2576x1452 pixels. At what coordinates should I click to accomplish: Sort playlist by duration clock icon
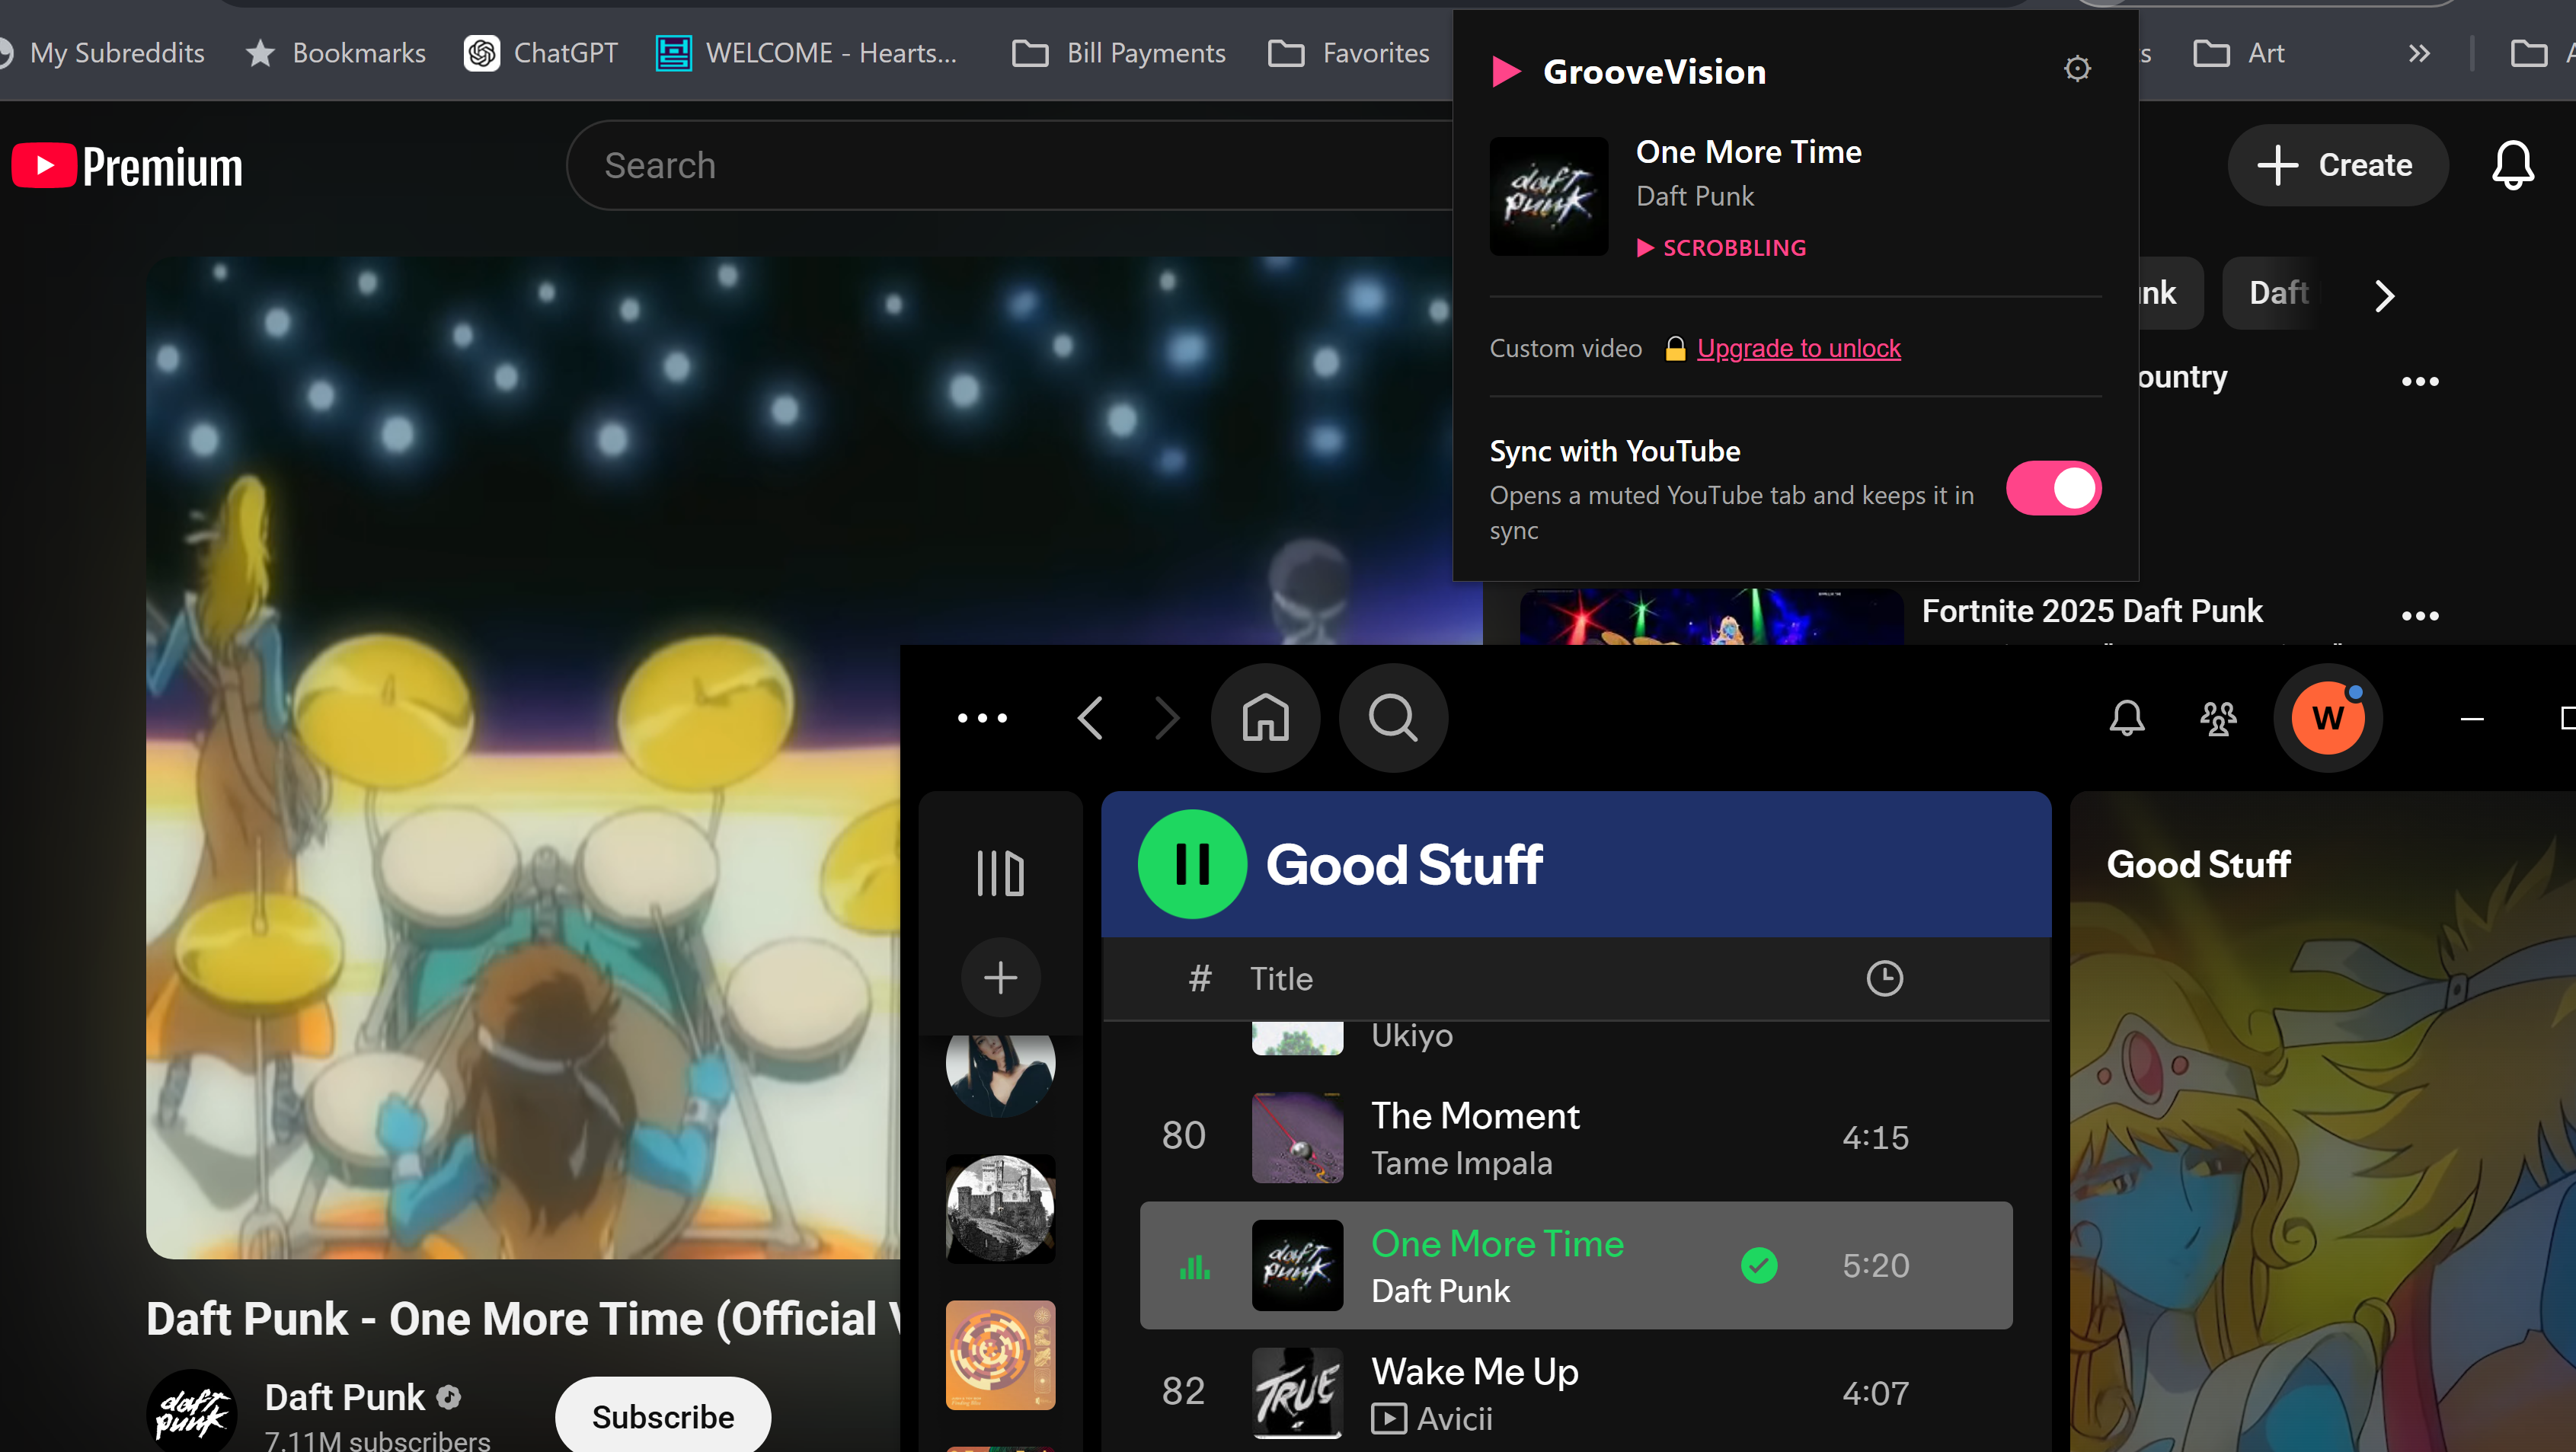tap(1884, 978)
